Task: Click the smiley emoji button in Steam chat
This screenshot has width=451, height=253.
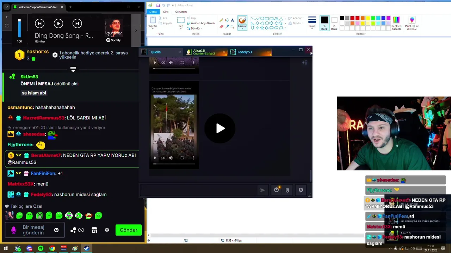Action: click(277, 190)
